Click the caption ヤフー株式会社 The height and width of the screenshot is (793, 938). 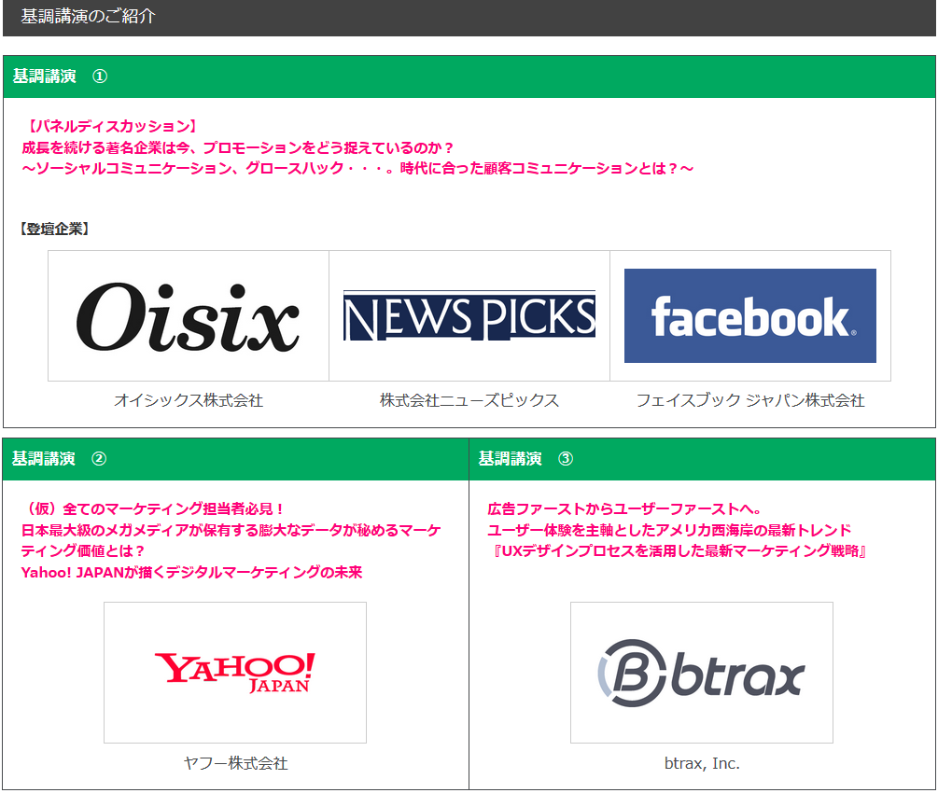coord(235,764)
